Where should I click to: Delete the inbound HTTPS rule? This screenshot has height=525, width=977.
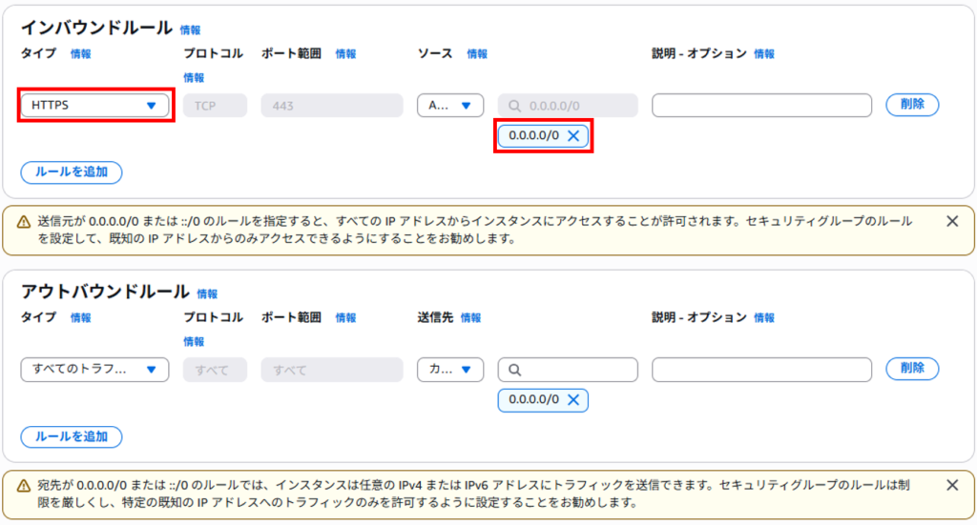click(912, 105)
